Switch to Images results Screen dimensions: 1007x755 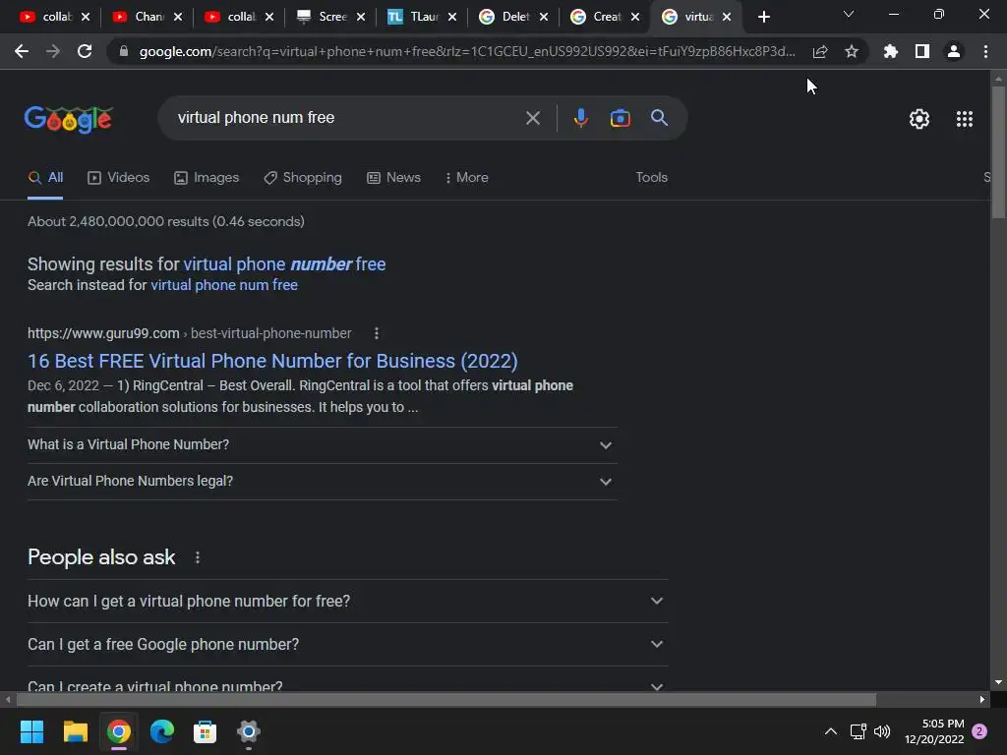click(x=207, y=178)
